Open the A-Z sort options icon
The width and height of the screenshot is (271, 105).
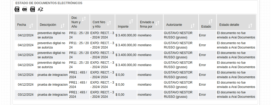[x=40, y=9]
